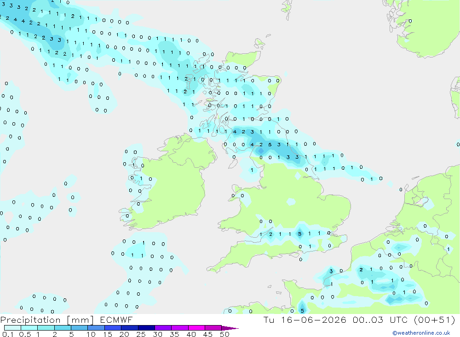Click the legend label 0.5

[25, 334]
